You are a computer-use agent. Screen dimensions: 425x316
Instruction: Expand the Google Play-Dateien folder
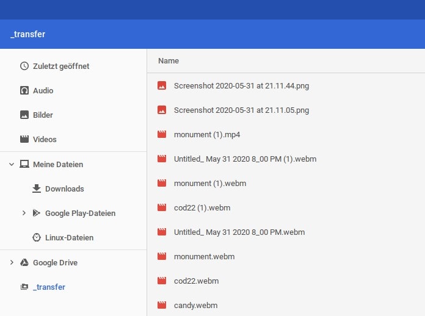24,213
